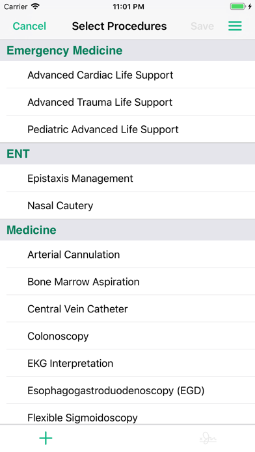Tap the greyed-out Save button
The height and width of the screenshot is (452, 255).
point(202,26)
